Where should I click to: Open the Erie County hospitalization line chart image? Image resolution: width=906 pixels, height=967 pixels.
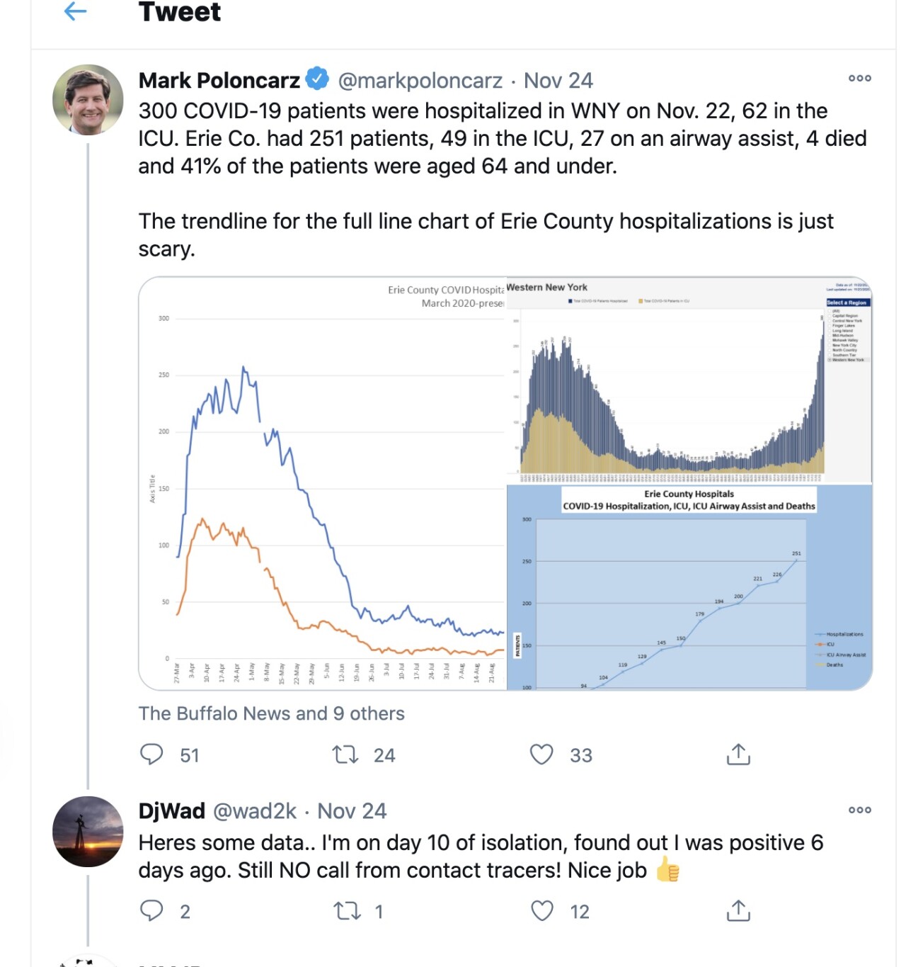point(323,483)
